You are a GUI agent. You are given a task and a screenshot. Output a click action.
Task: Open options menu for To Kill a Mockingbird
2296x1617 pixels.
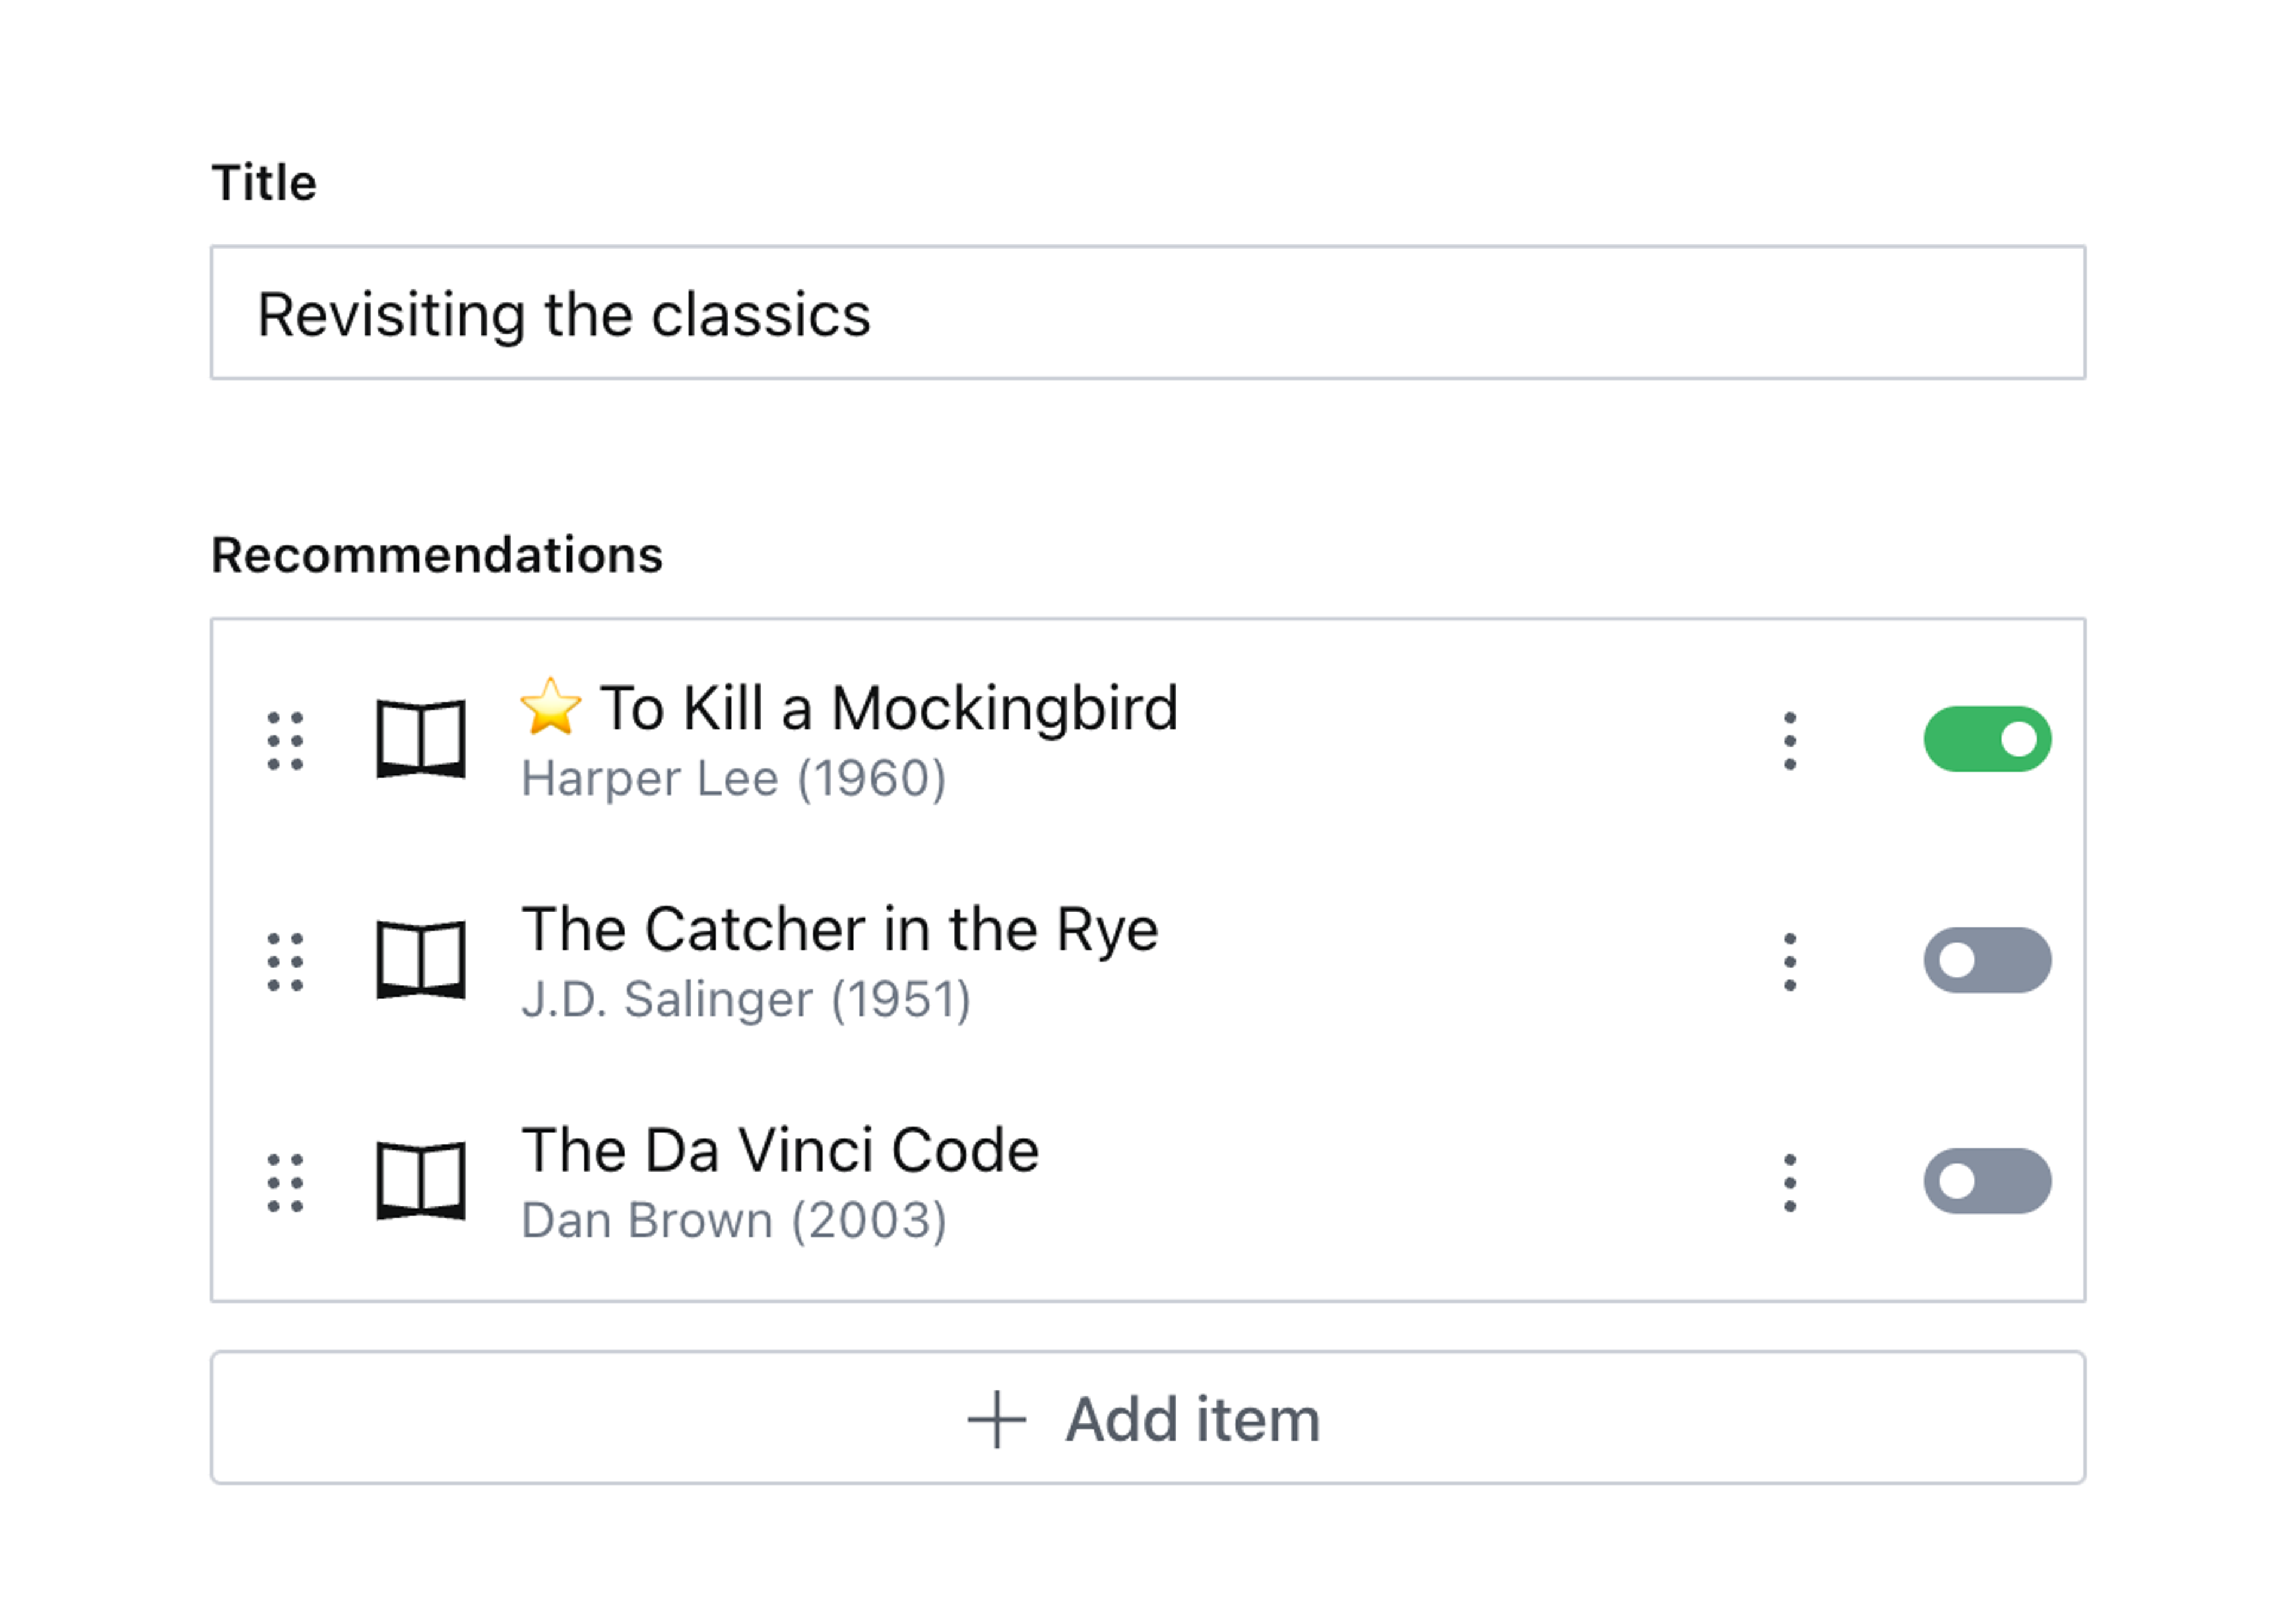click(1790, 741)
